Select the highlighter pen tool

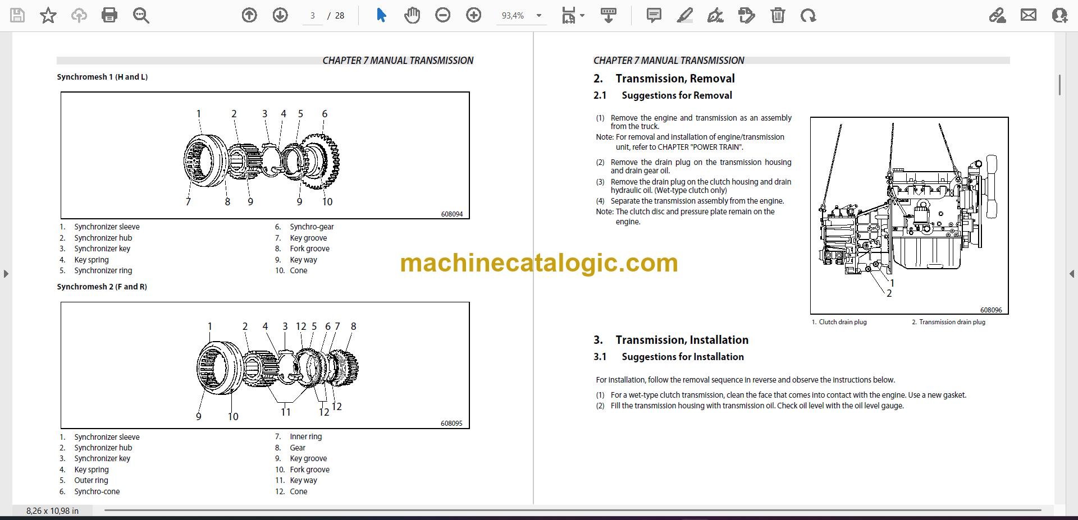[x=684, y=16]
